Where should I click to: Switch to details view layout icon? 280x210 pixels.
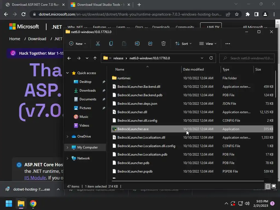(x=268, y=186)
